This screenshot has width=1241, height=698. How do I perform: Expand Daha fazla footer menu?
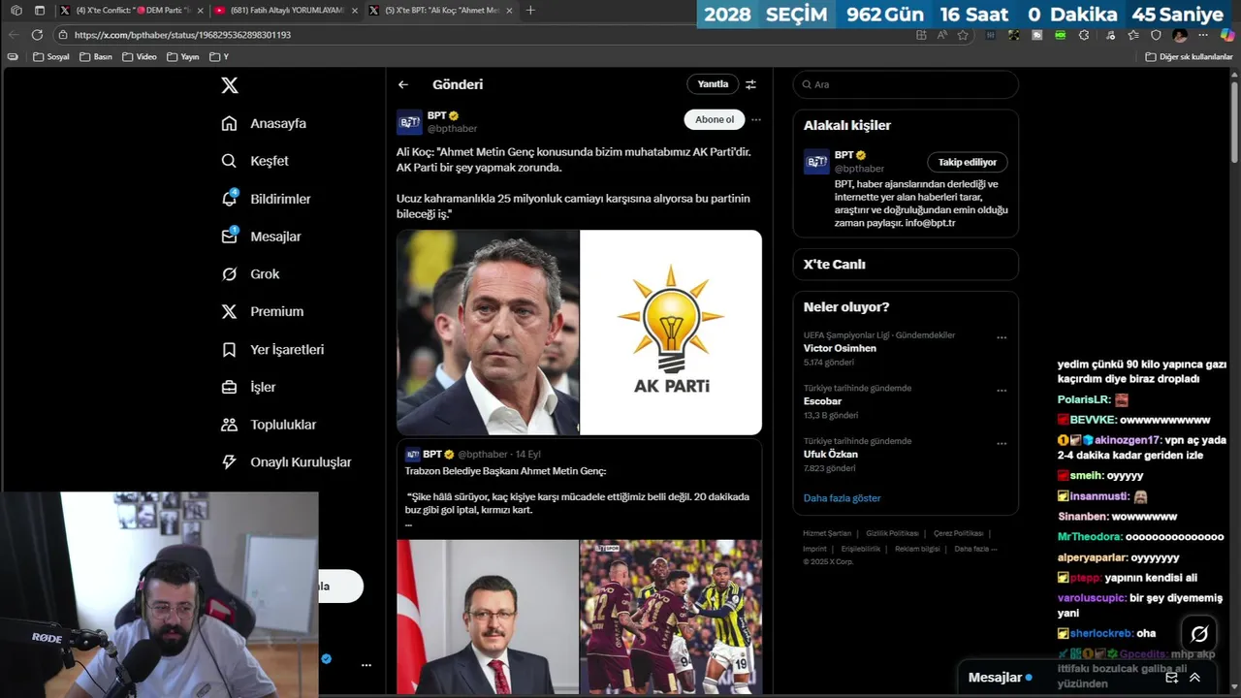pyautogui.click(x=974, y=549)
